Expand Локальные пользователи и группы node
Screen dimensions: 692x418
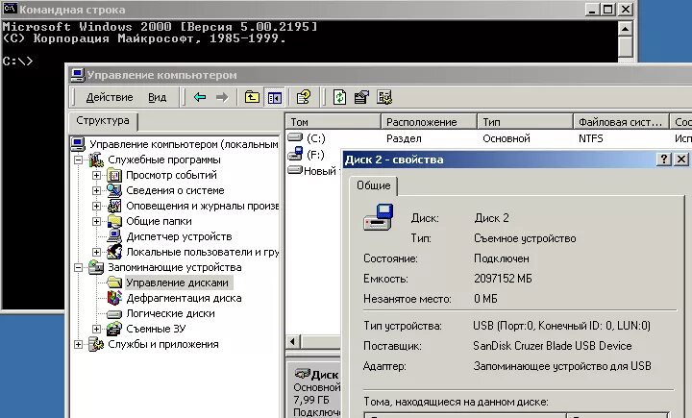(96, 252)
